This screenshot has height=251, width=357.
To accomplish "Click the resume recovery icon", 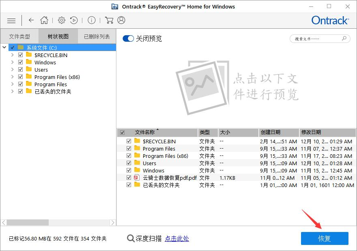I will pos(74,20).
